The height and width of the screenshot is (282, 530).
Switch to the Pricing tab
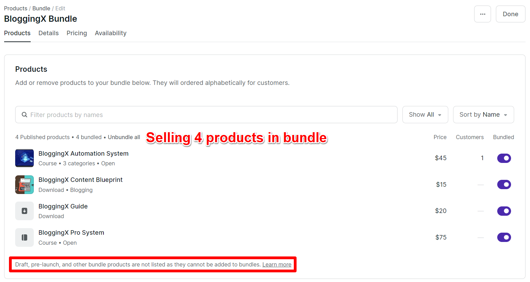click(x=77, y=33)
